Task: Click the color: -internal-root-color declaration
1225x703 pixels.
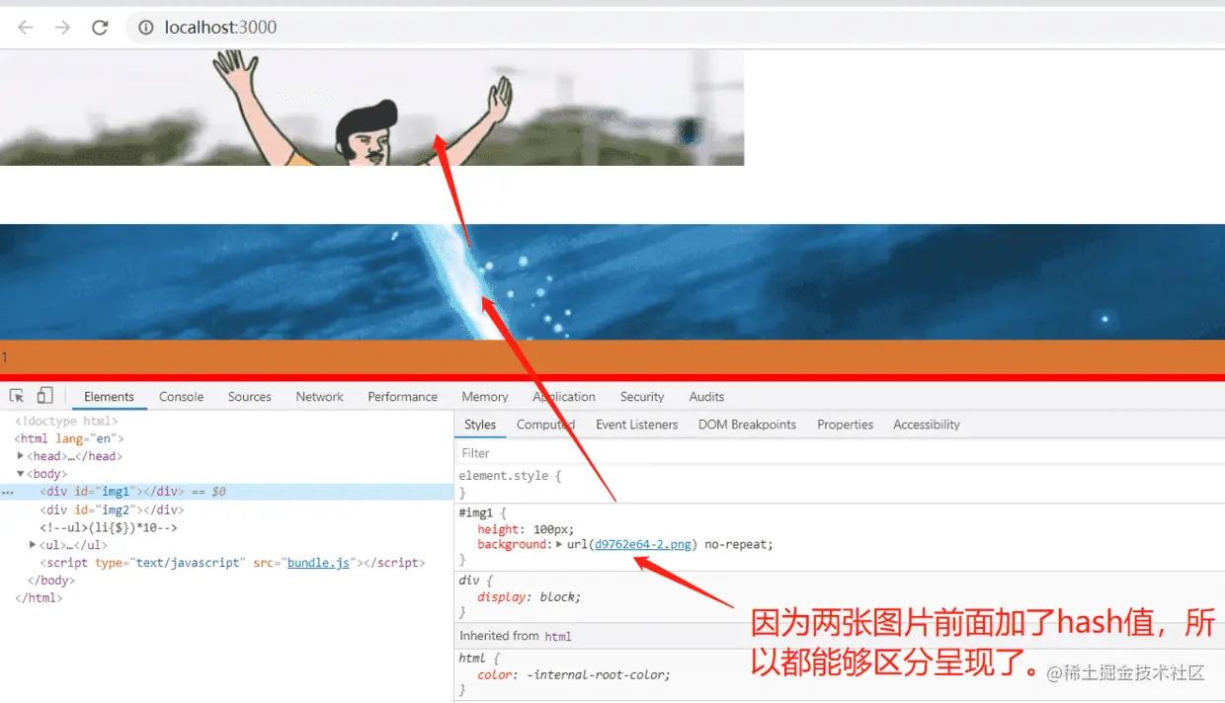Action: 574,675
